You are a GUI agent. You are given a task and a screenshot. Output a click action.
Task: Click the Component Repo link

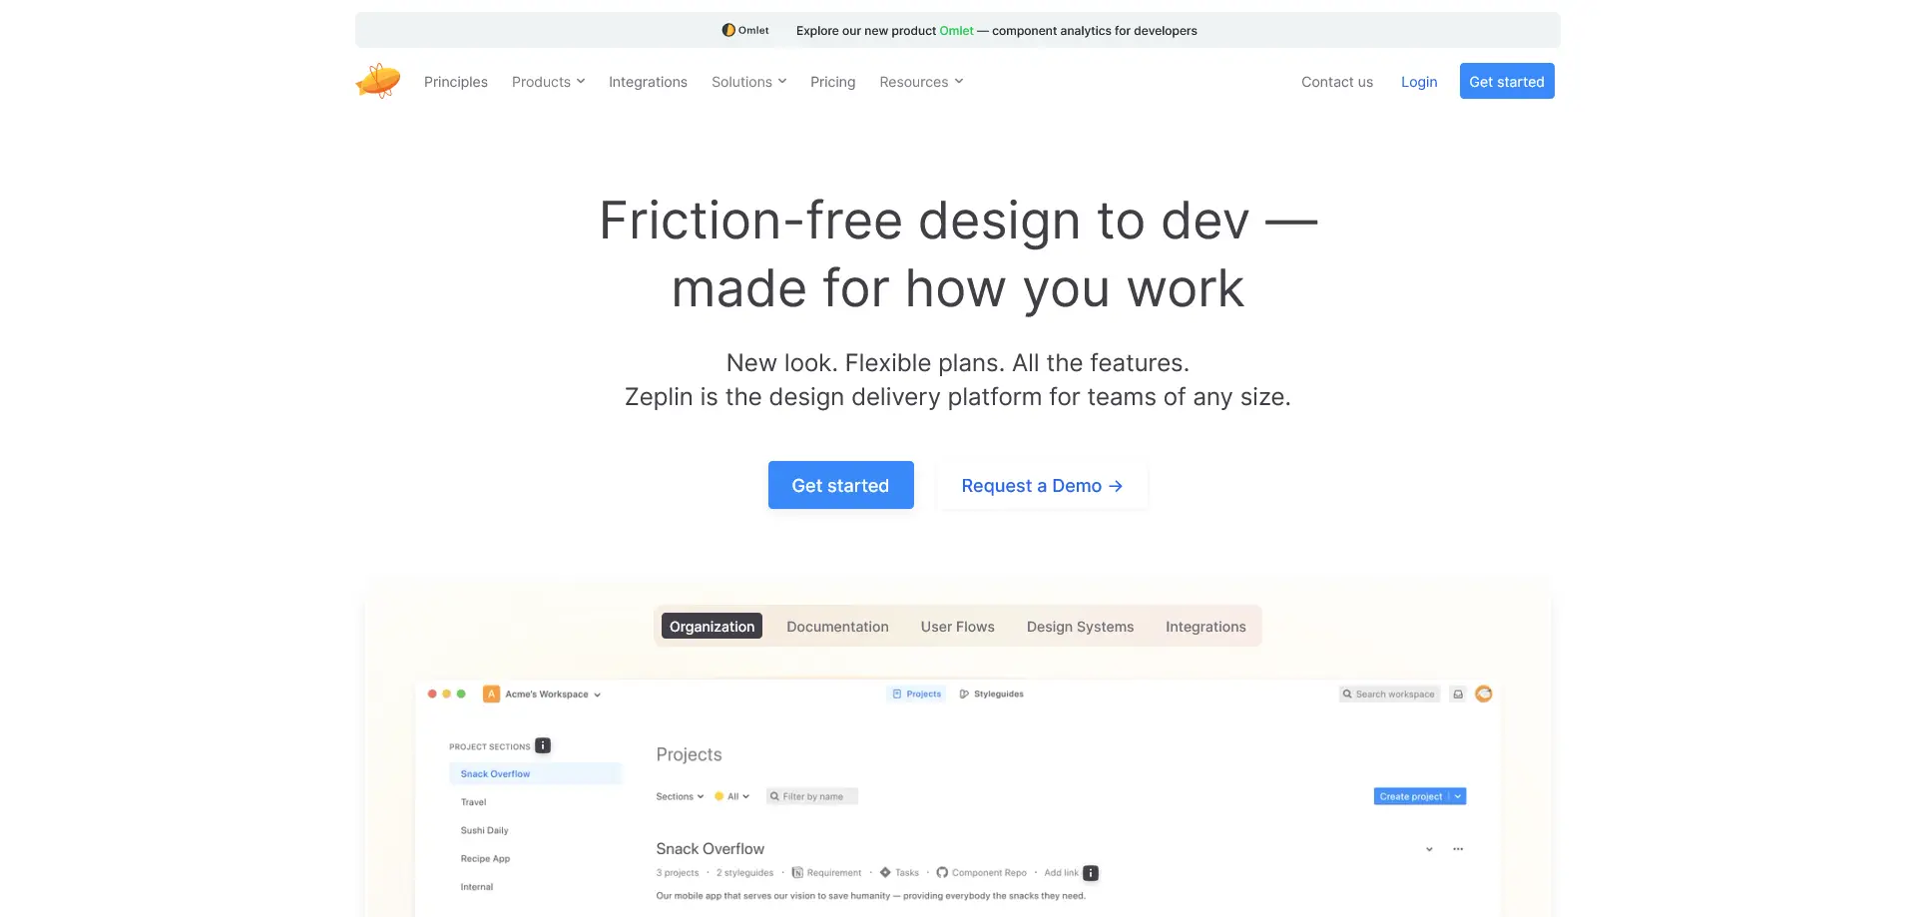click(989, 873)
